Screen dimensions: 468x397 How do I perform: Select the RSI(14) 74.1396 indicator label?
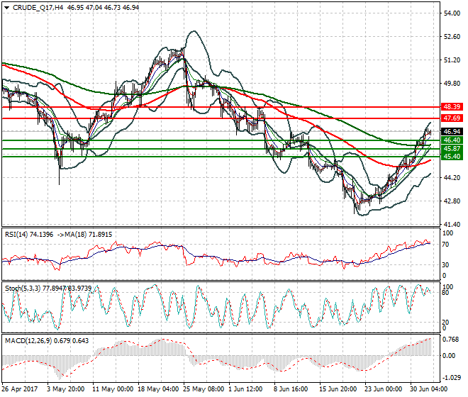29,235
